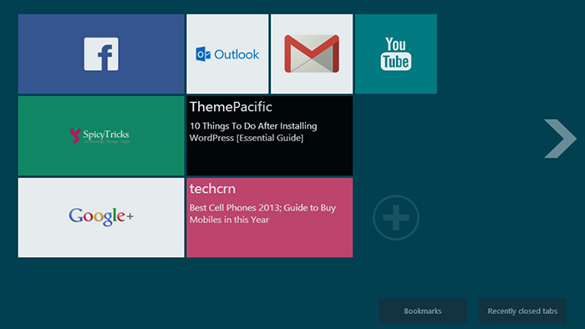Viewport: 585px width, 329px height.
Task: Open the techcrn pink tile
Action: coord(270,218)
